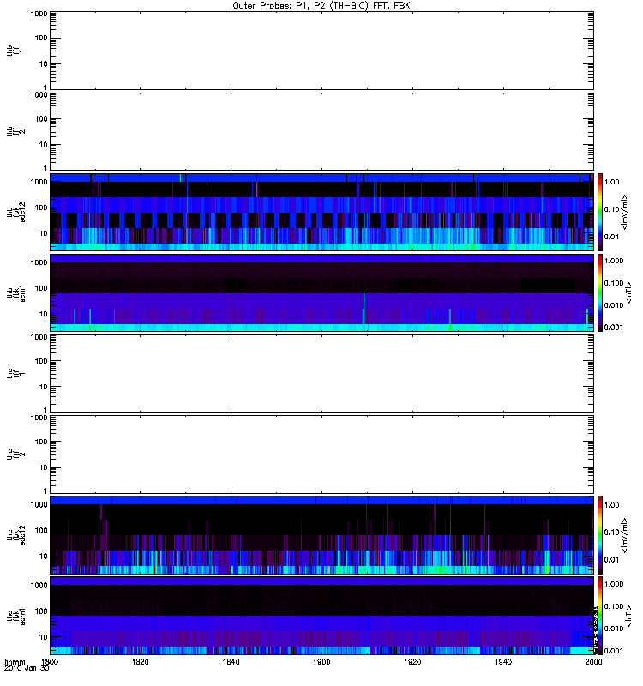Click the thc fbk edc12 spectrogram panel
Screen dimensions: 643x686
(321, 535)
